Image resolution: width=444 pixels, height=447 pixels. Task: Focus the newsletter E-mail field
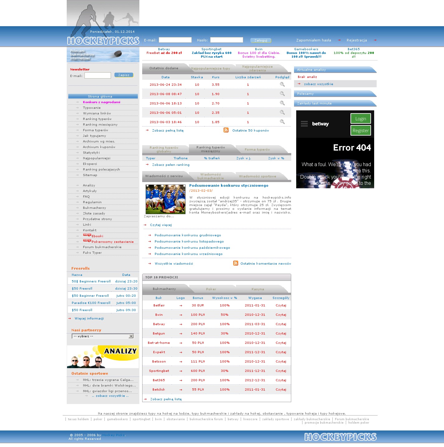98,75
